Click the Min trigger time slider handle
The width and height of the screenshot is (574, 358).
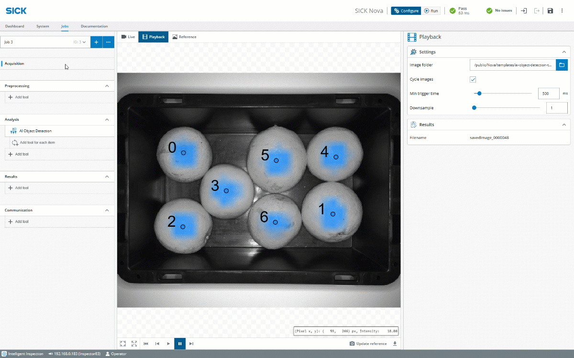pos(479,94)
